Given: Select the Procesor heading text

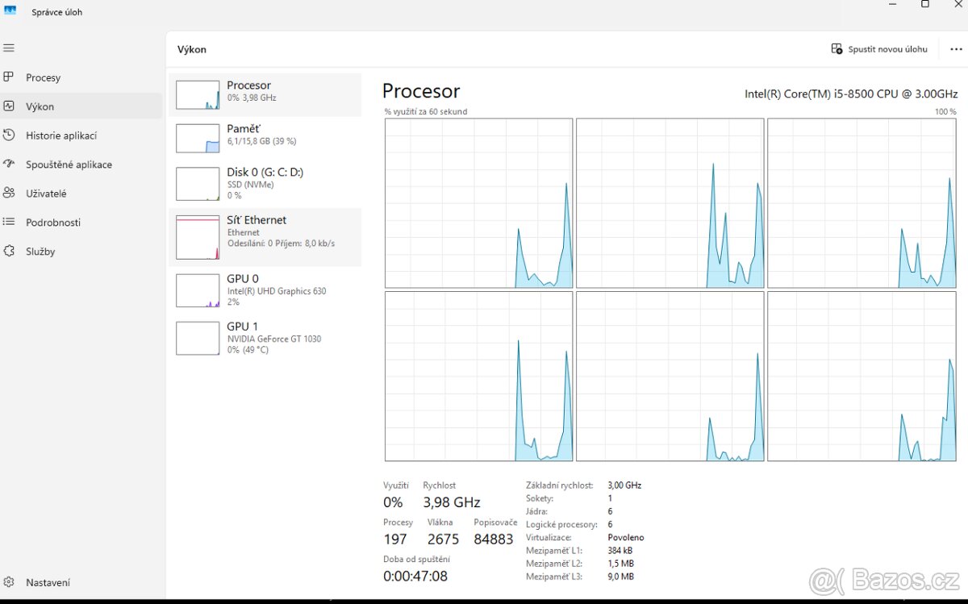Looking at the screenshot, I should point(420,91).
